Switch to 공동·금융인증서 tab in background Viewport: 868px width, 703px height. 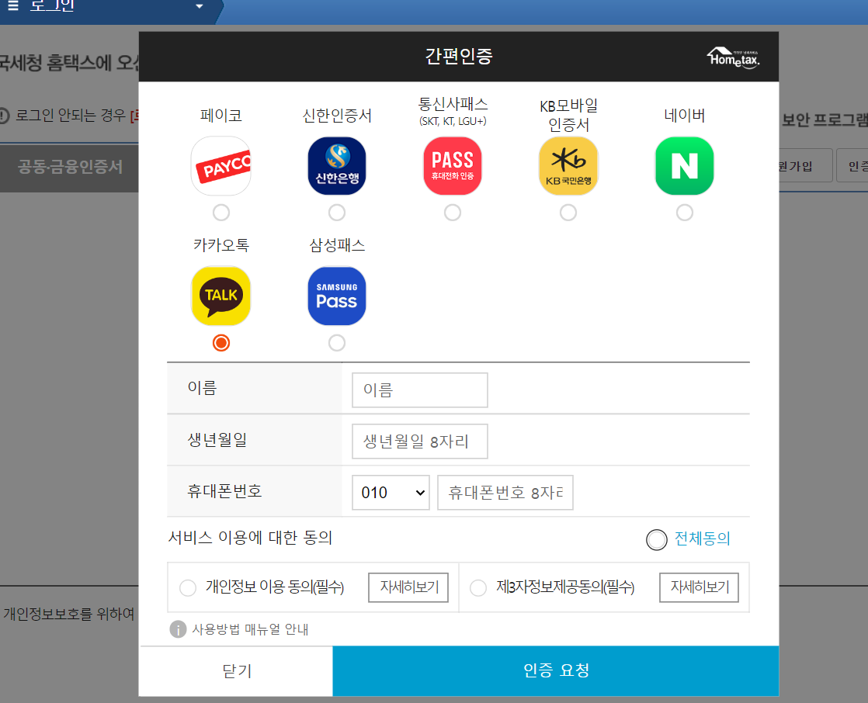(x=70, y=167)
